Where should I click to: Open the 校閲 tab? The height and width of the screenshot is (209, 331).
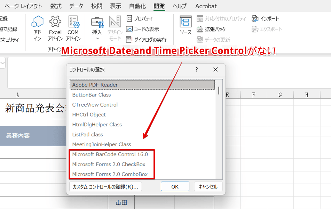pyautogui.click(x=97, y=6)
